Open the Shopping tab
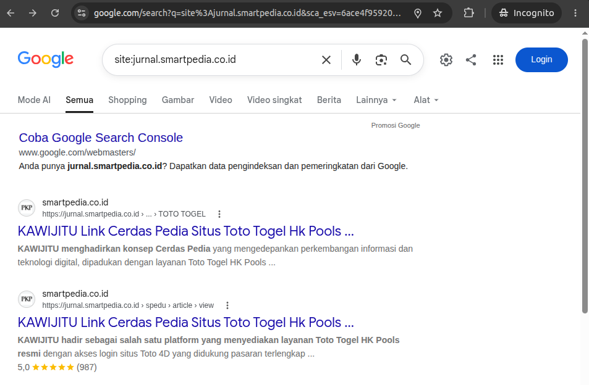Image resolution: width=589 pixels, height=385 pixels. tap(127, 100)
